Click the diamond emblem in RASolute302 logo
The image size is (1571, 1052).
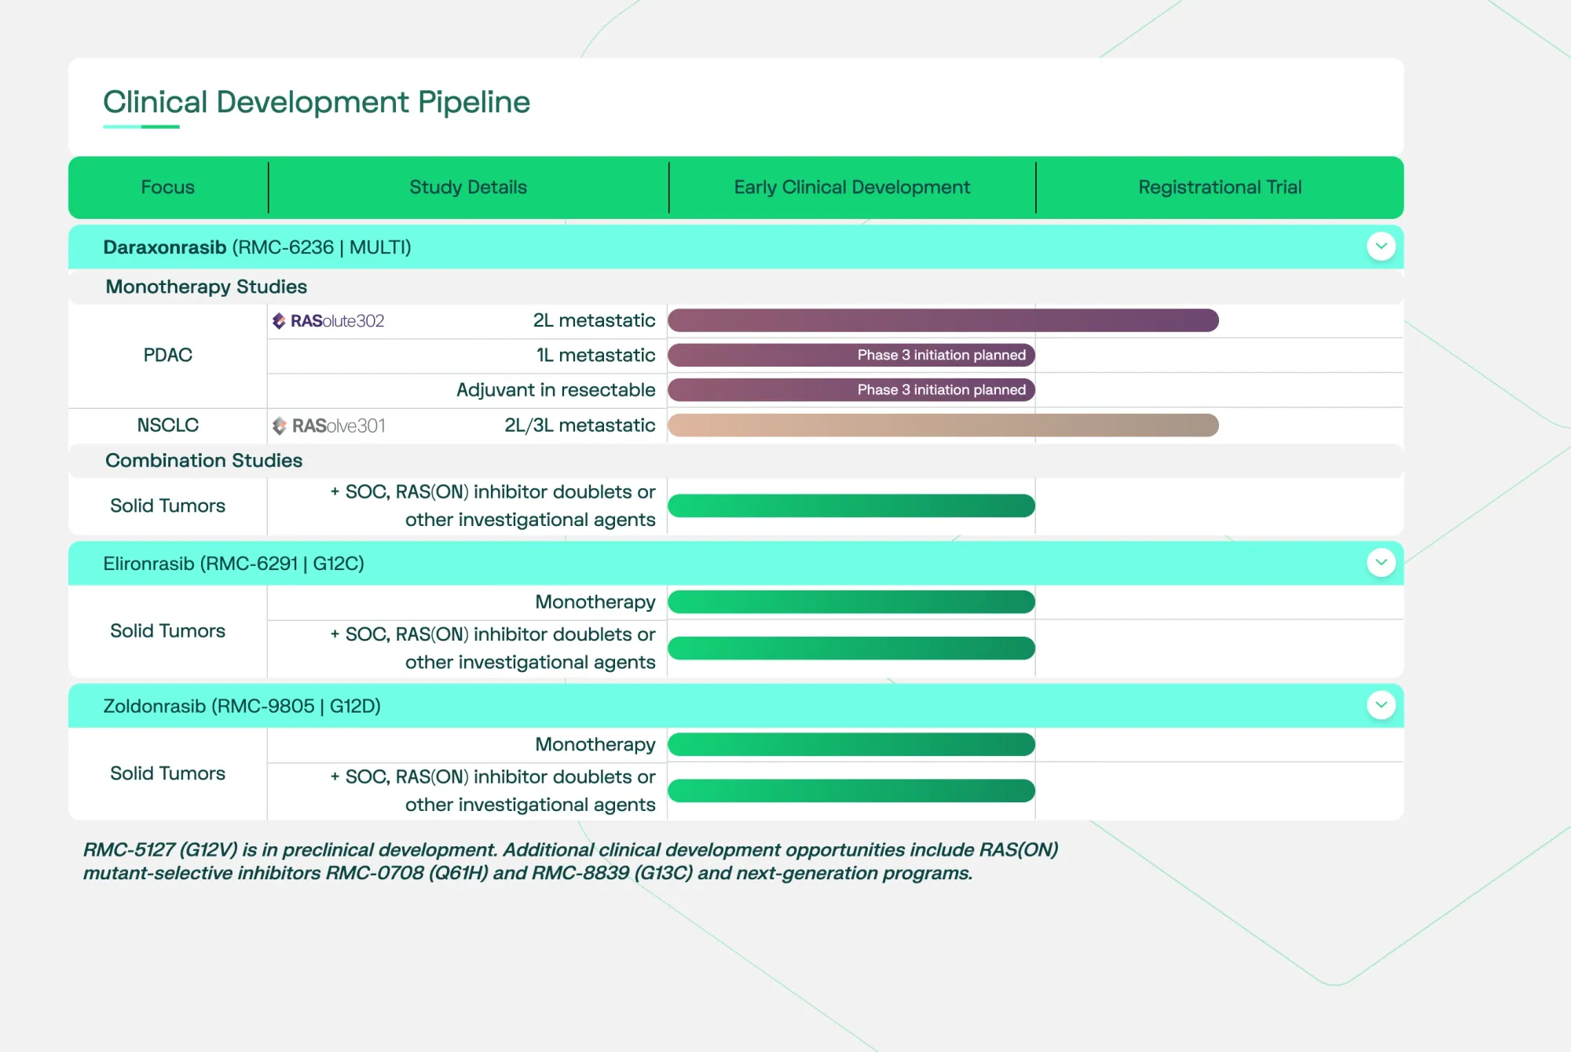click(280, 320)
